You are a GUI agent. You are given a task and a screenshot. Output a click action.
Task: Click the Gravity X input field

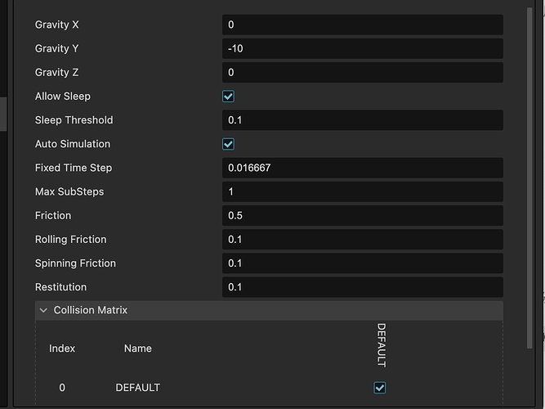(362, 25)
